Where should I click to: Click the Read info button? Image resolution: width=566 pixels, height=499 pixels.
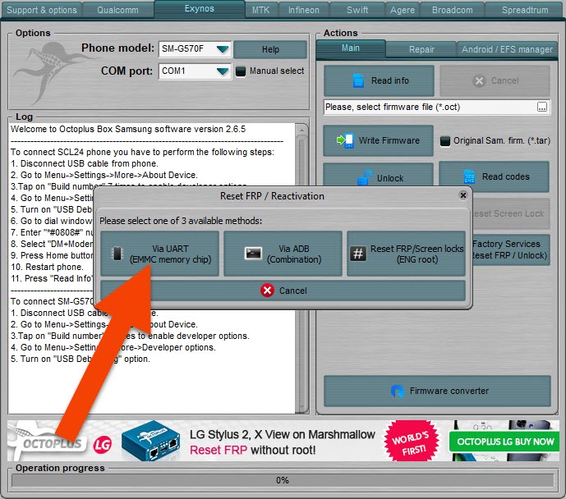pos(379,80)
